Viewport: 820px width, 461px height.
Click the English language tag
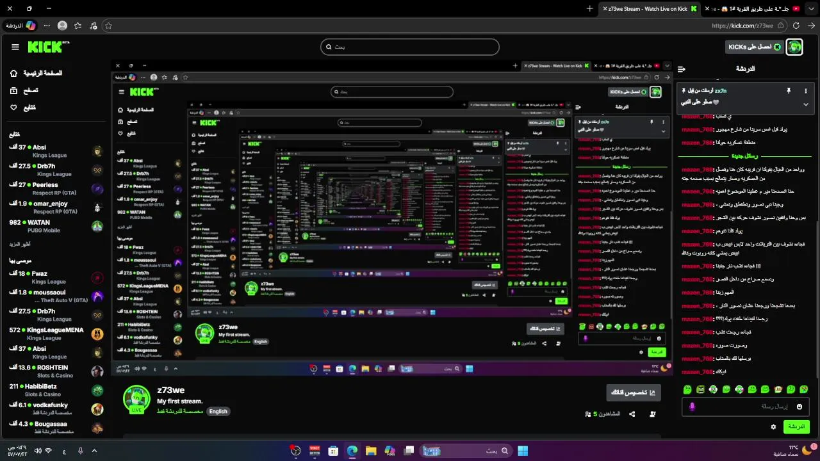(218, 411)
